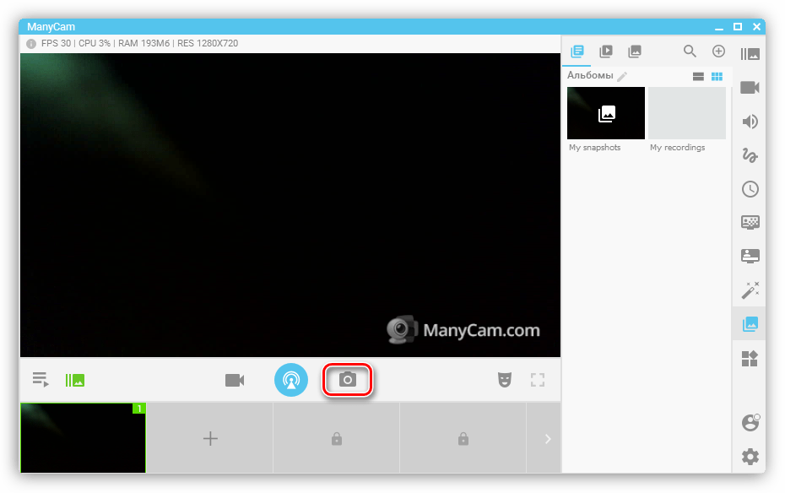Select the albums tab icon

coord(577,51)
